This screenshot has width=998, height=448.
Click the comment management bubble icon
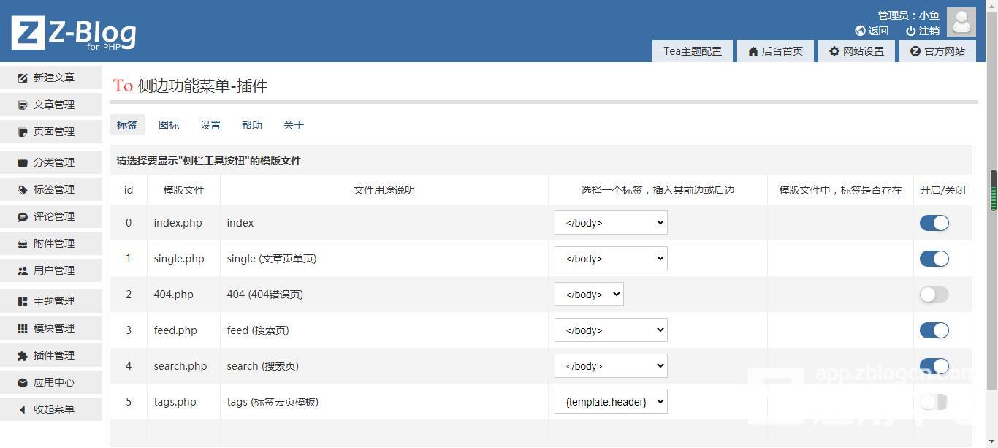coord(23,216)
